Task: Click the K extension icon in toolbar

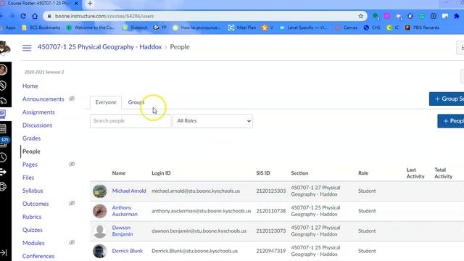Action: point(410,16)
